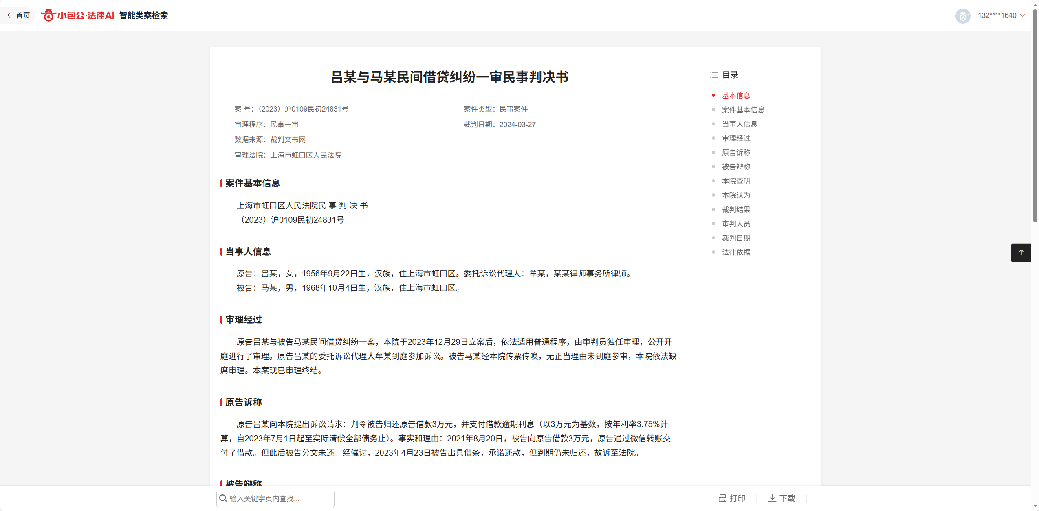Jump to 案件基本信息 in the directory
Image resolution: width=1039 pixels, height=511 pixels.
point(743,110)
